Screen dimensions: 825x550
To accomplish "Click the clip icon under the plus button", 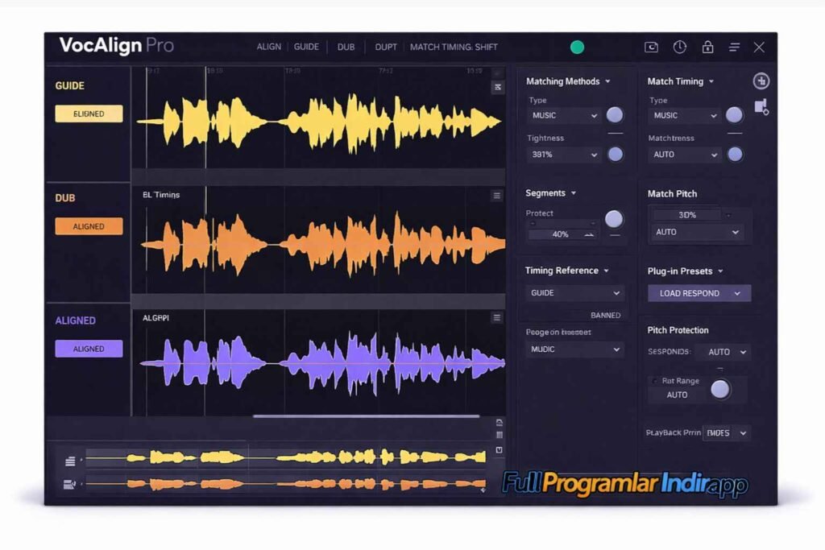I will pos(761,107).
